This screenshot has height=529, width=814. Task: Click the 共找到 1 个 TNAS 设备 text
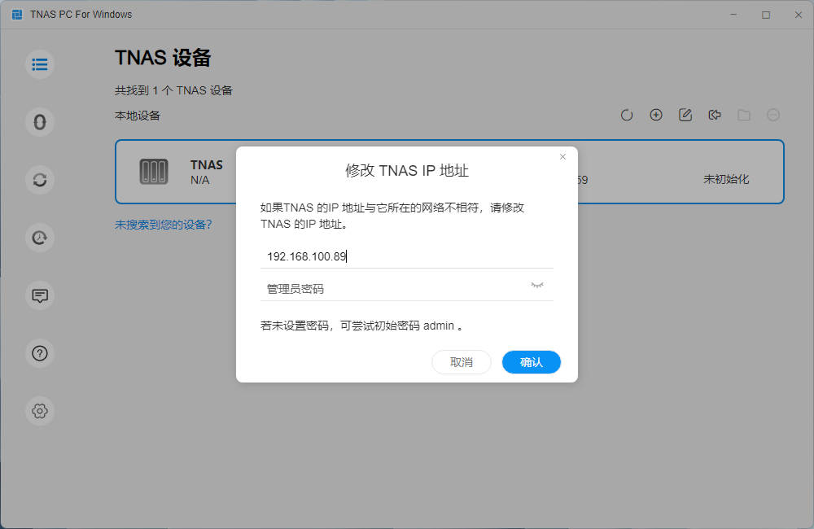click(x=173, y=90)
